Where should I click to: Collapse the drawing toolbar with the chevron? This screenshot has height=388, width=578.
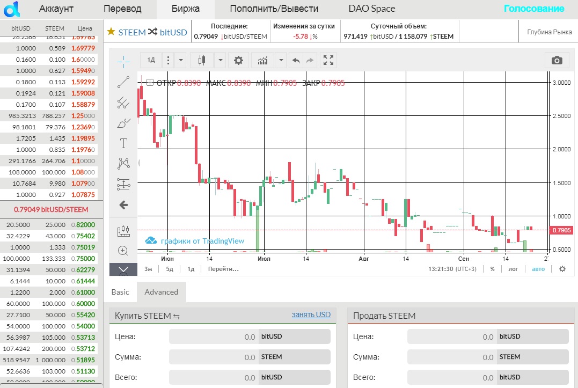123,269
